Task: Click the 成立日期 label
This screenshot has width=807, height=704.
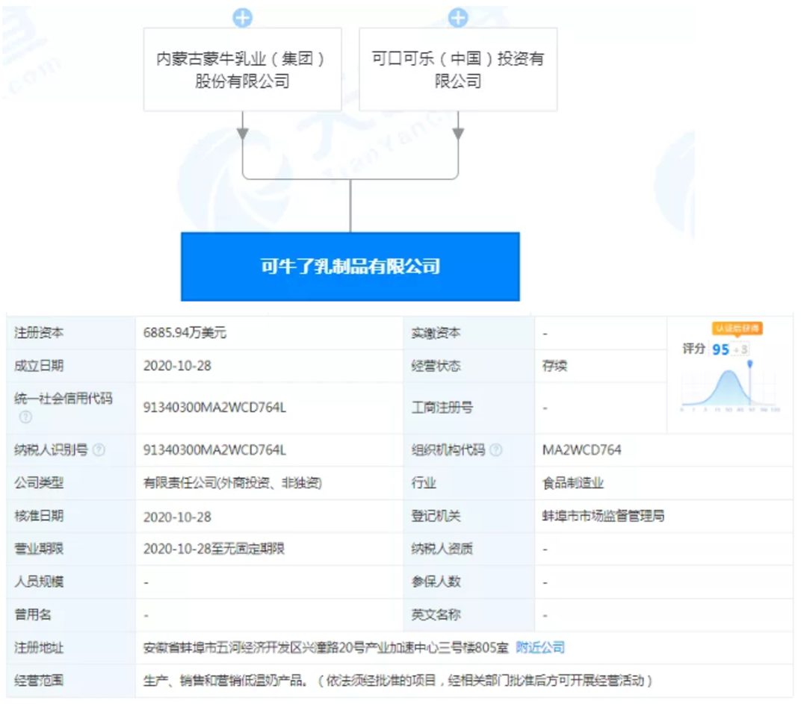Action: [x=39, y=366]
